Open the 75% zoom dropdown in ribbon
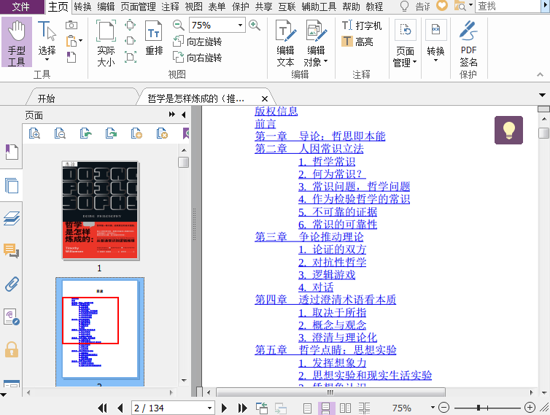This screenshot has width=550, height=415. (240, 26)
